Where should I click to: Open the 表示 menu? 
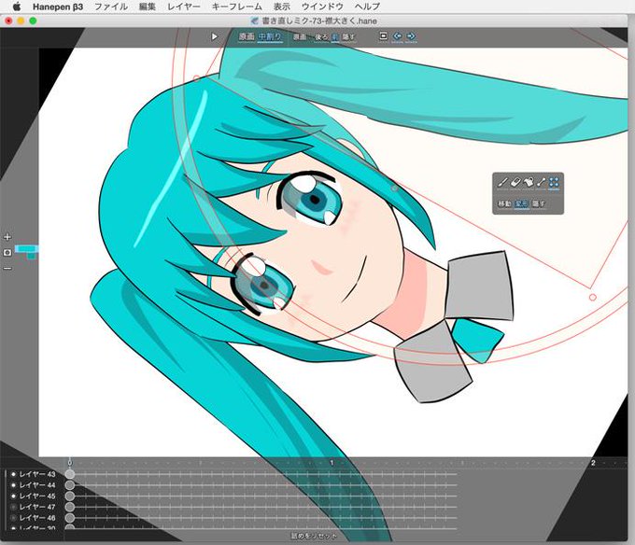281,7
